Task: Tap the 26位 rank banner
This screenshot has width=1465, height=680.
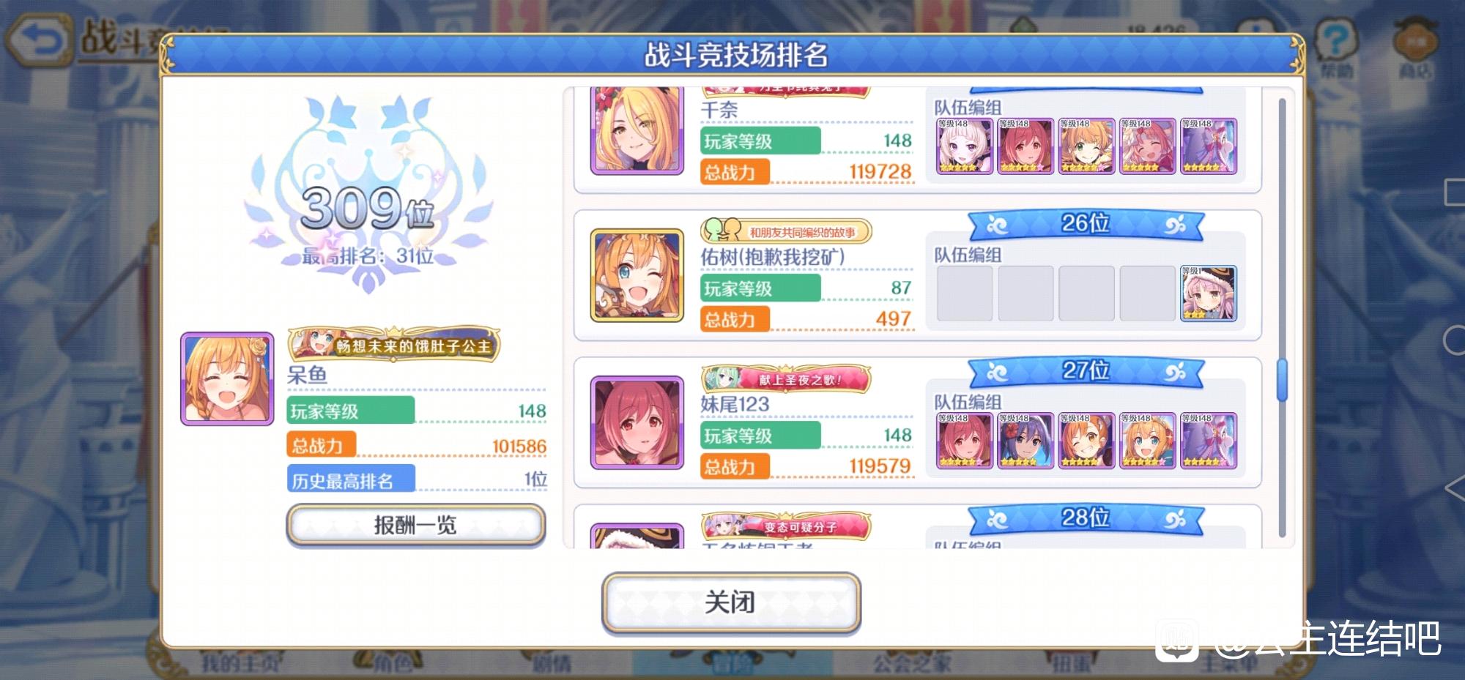Action: point(1086,224)
